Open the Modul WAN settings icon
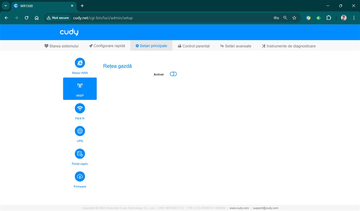The image size is (360, 211). pyautogui.click(x=80, y=63)
